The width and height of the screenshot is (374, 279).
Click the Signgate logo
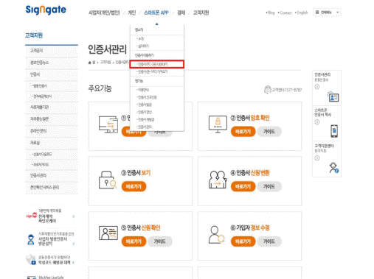tap(46, 10)
